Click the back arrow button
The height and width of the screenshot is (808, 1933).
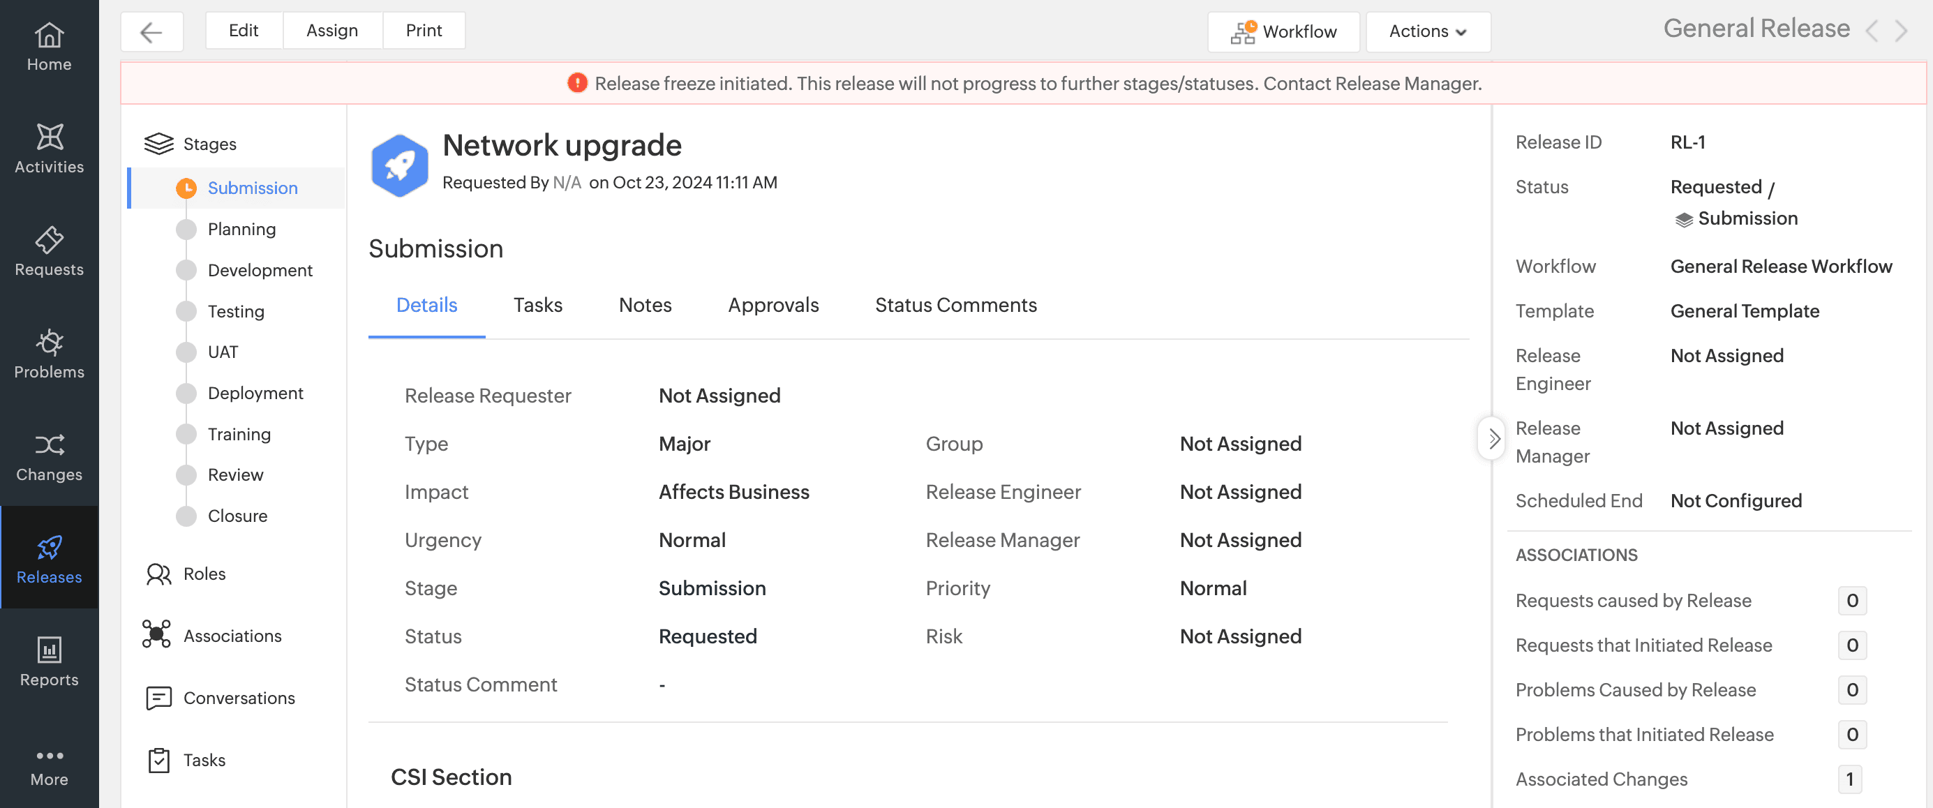[x=151, y=31]
